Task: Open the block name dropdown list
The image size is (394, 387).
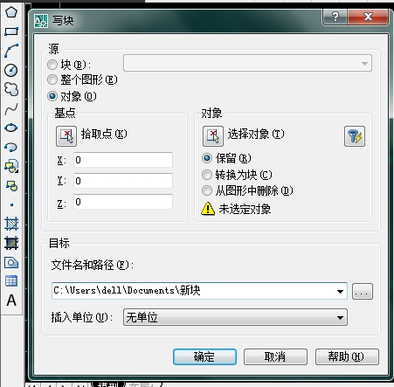Action: point(247,63)
